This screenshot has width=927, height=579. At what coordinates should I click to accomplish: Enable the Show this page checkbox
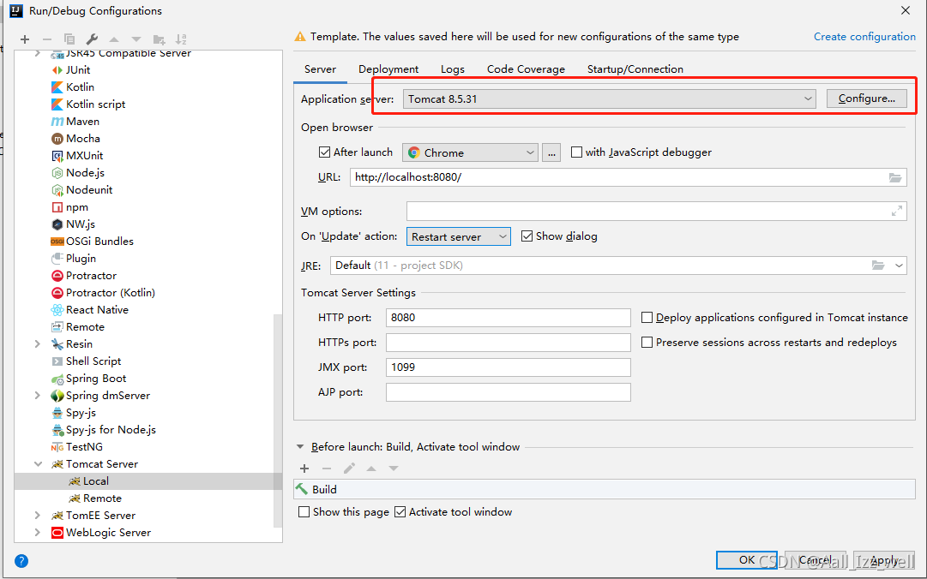304,511
